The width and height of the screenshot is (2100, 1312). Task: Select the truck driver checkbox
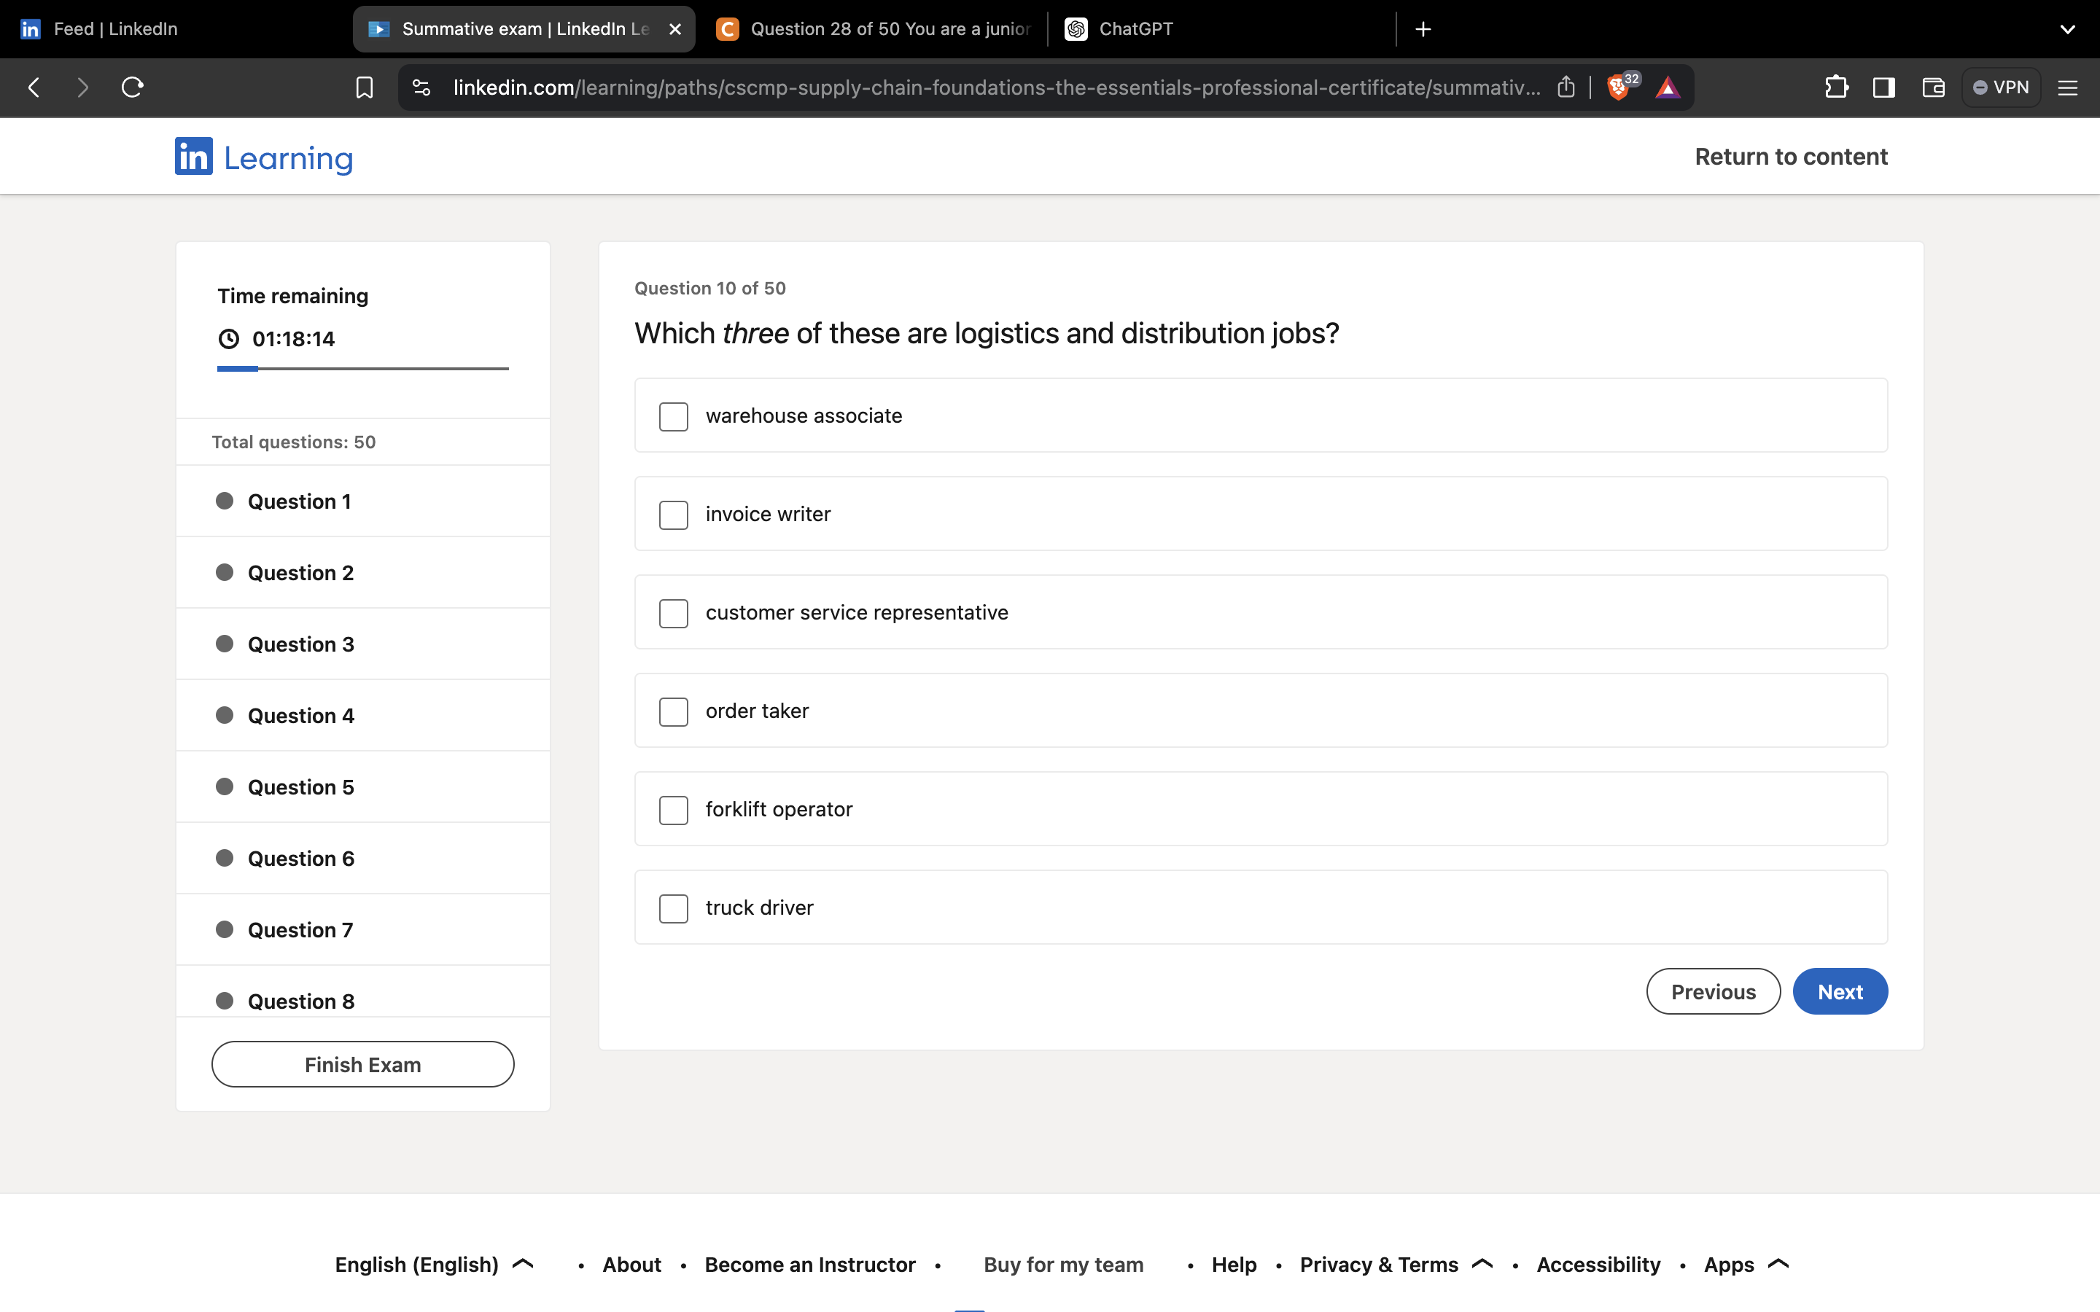click(674, 908)
